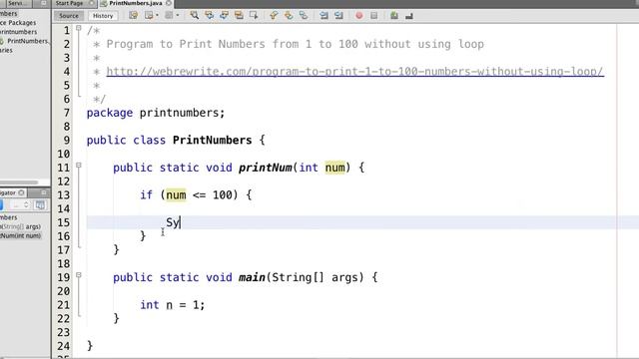The width and height of the screenshot is (639, 359).
Task: Click the 'main' method name in code
Action: [252, 277]
